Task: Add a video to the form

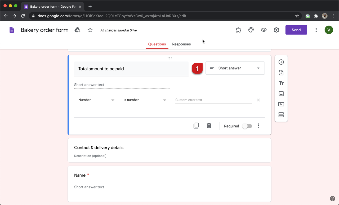Action: click(x=281, y=104)
